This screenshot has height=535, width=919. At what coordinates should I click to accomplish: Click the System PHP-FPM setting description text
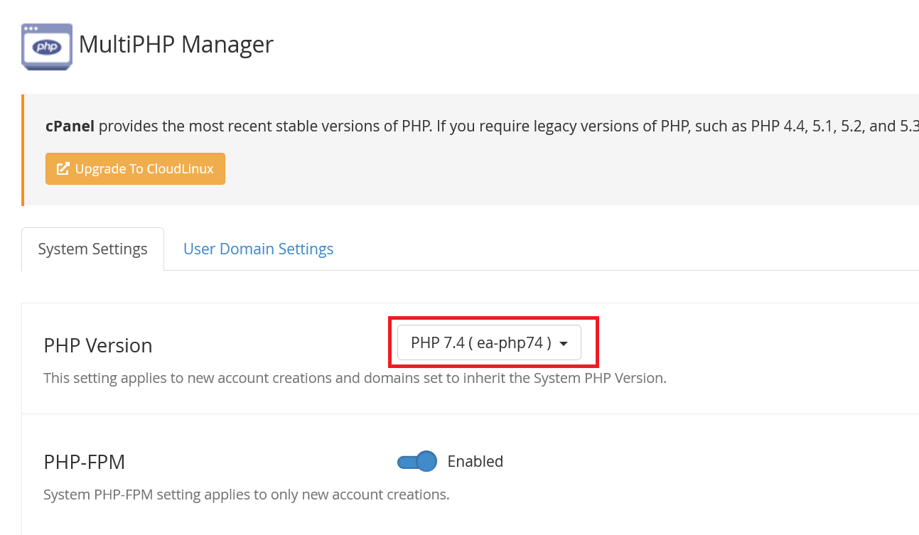tap(247, 495)
